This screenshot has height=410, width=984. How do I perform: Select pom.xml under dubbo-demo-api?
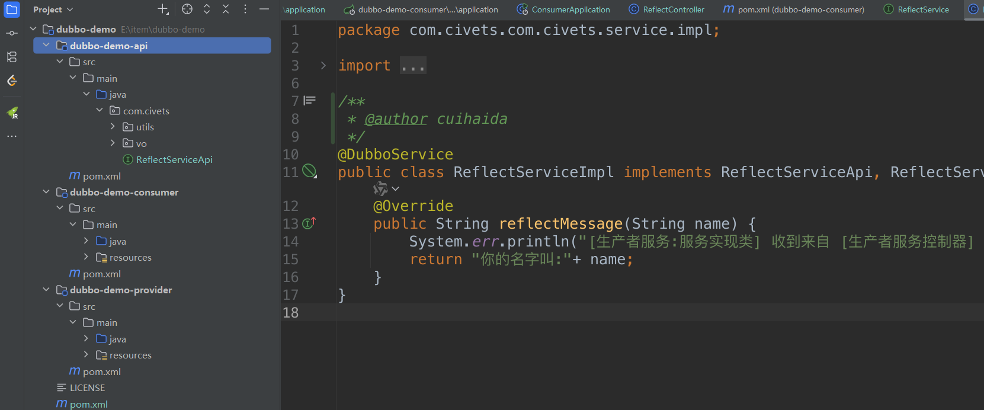coord(95,176)
